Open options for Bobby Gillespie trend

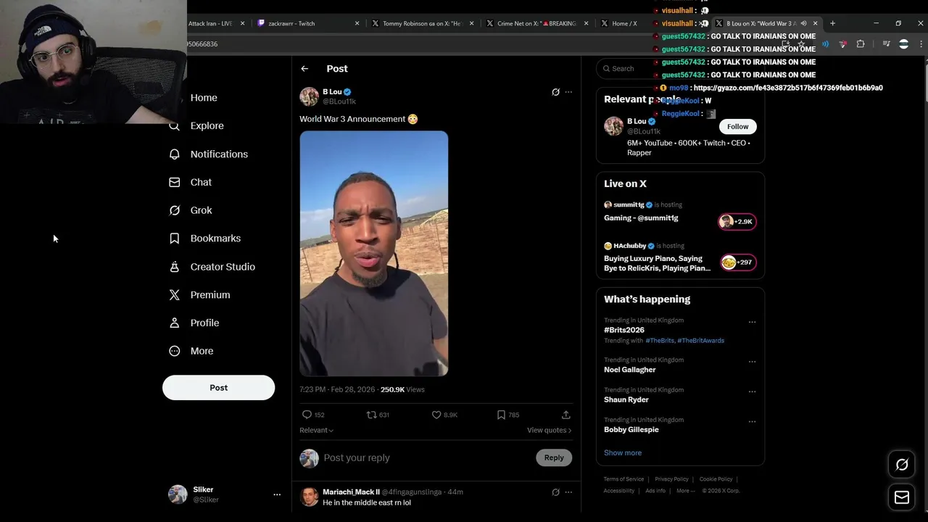(752, 421)
